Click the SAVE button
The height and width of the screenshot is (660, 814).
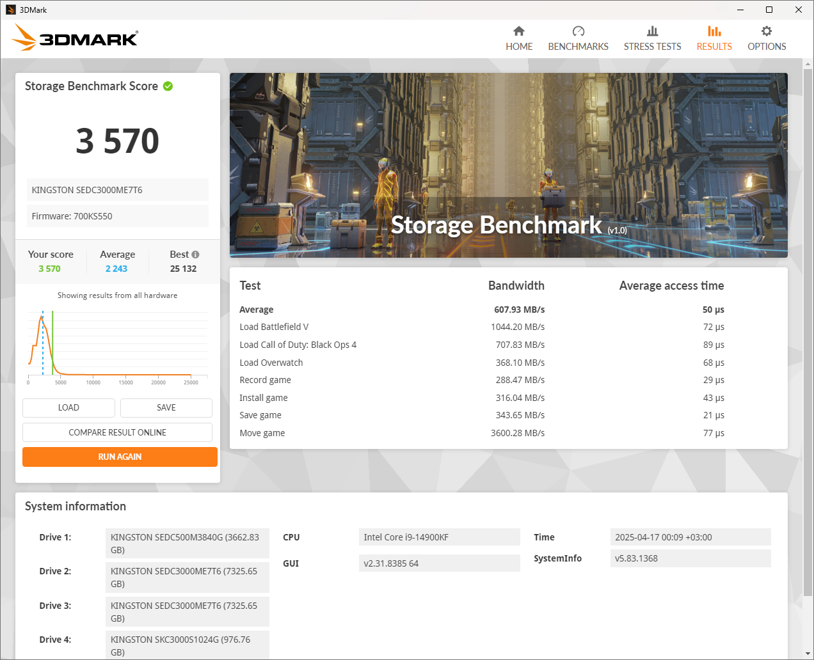166,408
